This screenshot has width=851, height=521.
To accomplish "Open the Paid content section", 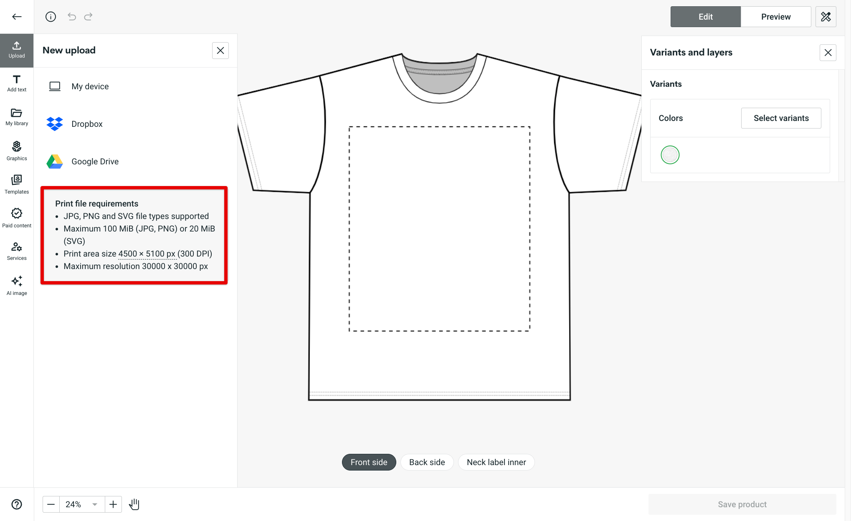I will click(x=17, y=217).
